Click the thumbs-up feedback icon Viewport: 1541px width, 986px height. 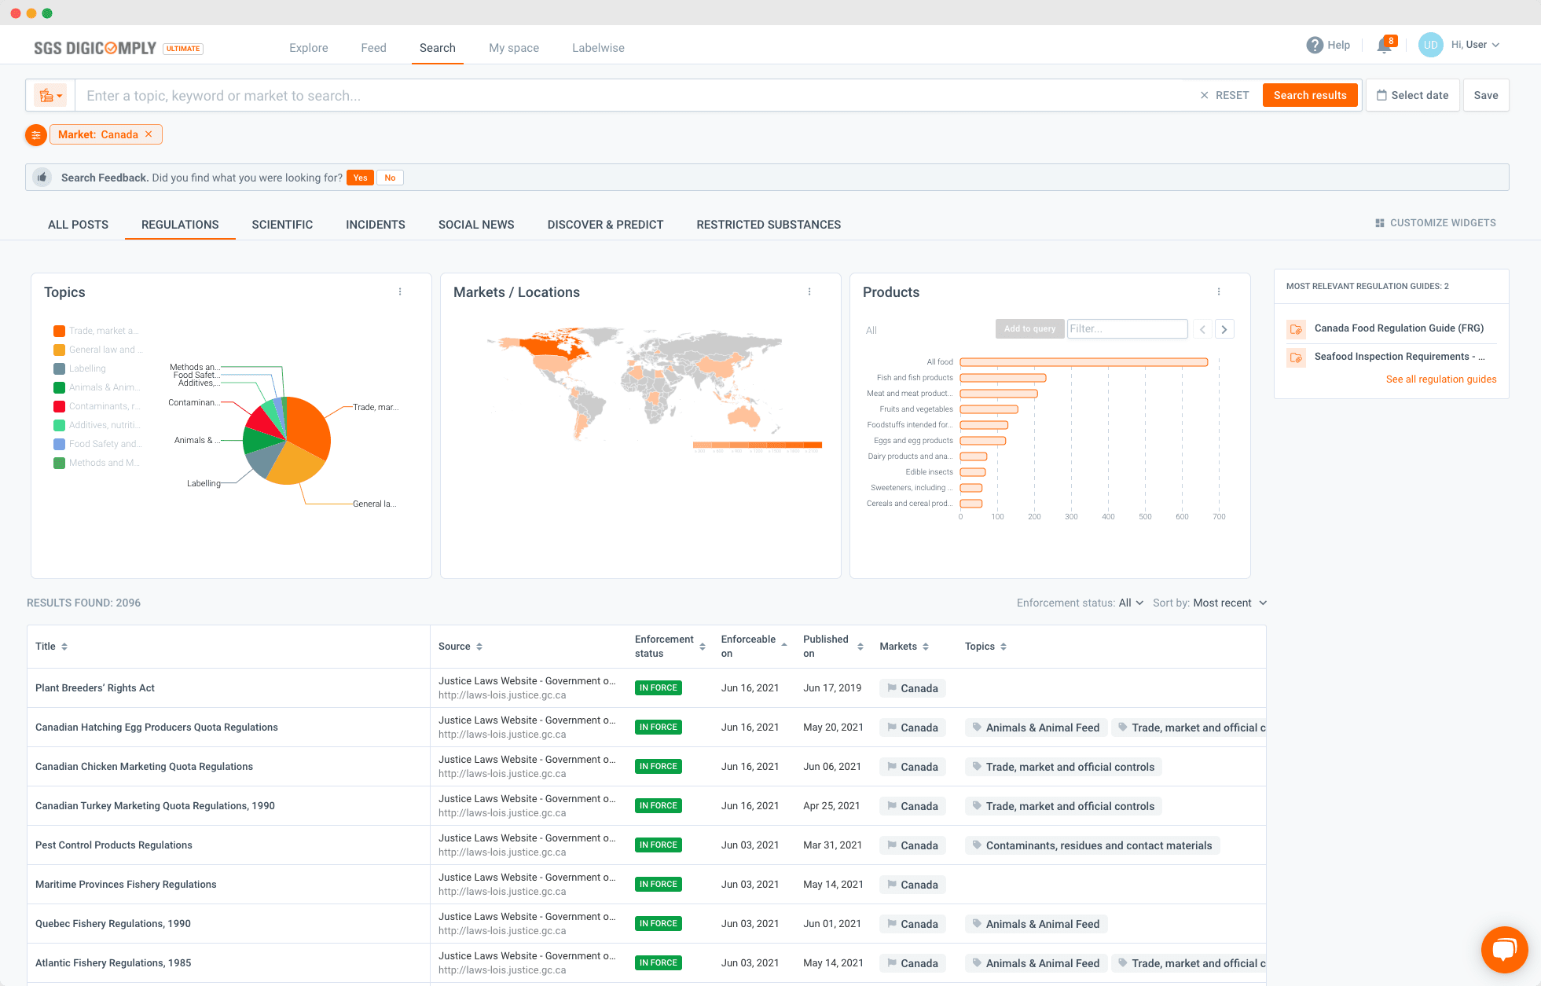(x=42, y=178)
